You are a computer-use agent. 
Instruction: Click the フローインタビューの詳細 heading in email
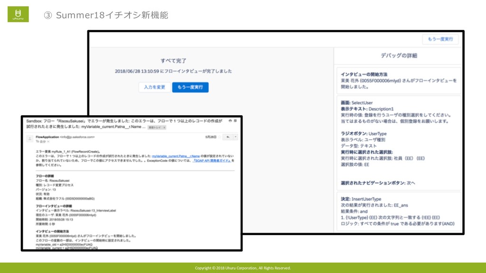click(54, 206)
